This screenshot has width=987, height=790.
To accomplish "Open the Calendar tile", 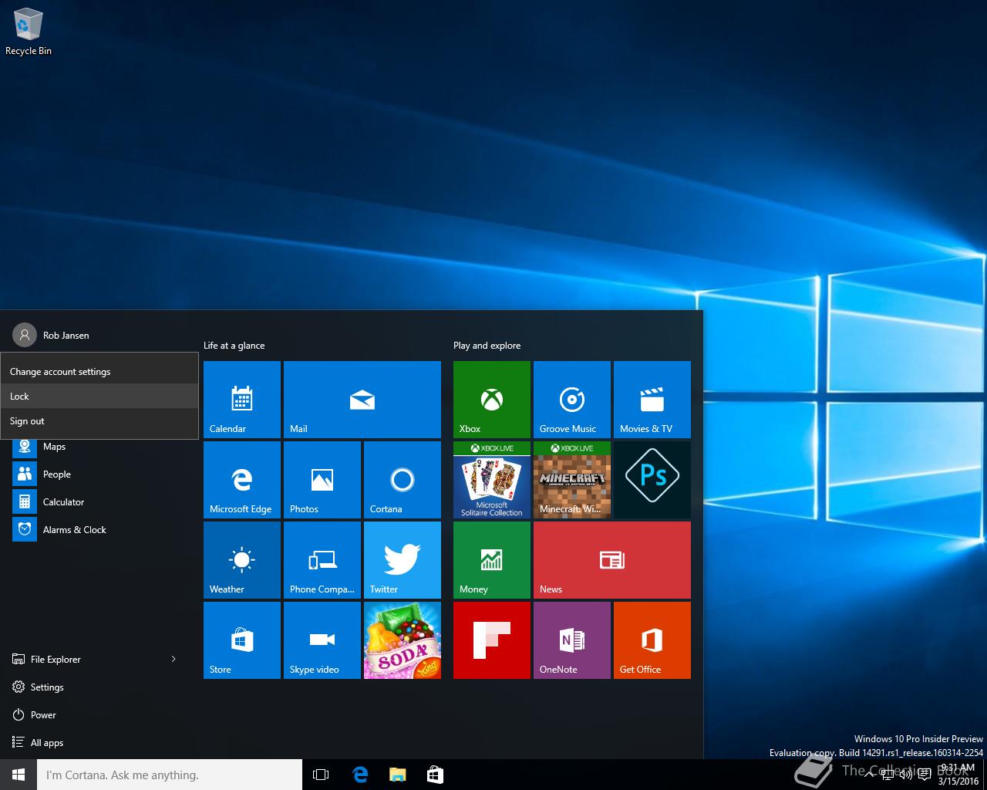I will pyautogui.click(x=242, y=400).
